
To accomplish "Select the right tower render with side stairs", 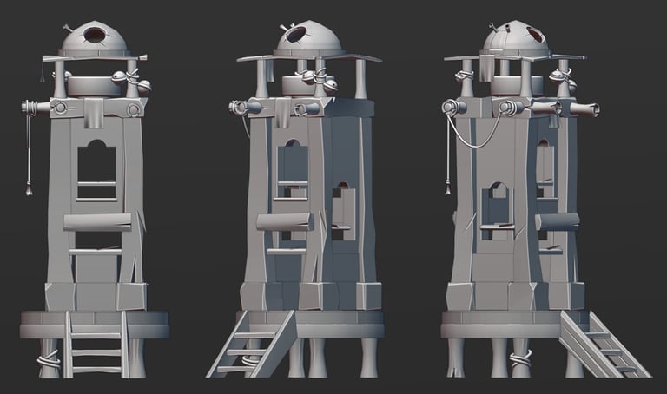I will (546, 199).
